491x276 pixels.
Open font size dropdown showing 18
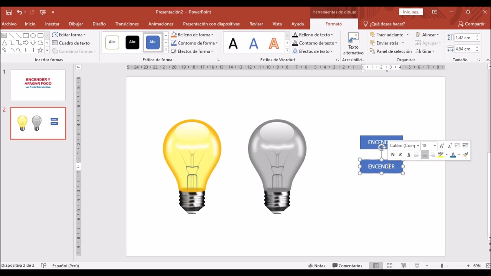click(434, 146)
